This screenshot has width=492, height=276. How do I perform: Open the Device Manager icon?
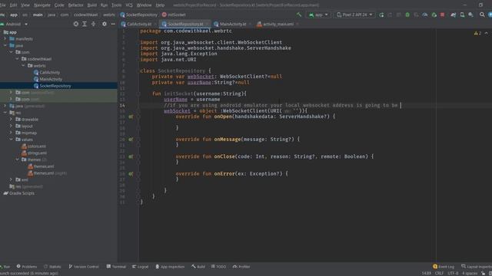pos(462,15)
